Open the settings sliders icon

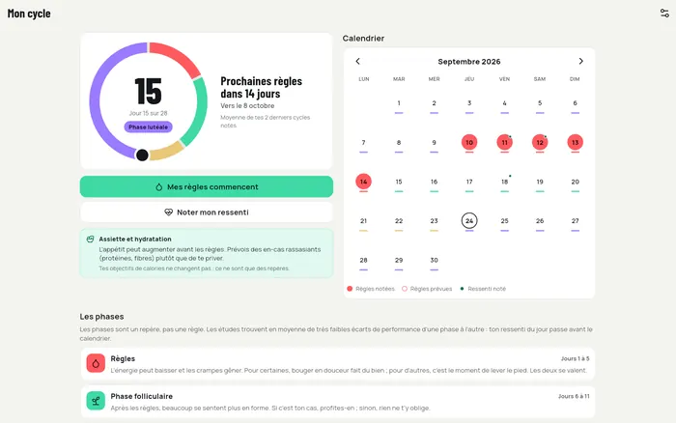664,14
